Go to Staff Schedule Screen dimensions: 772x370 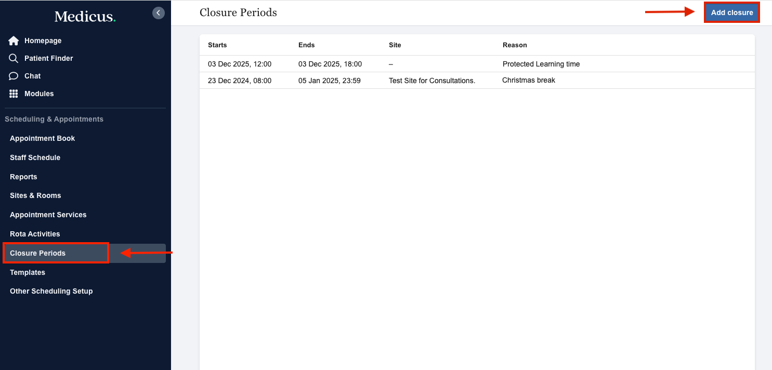[35, 157]
